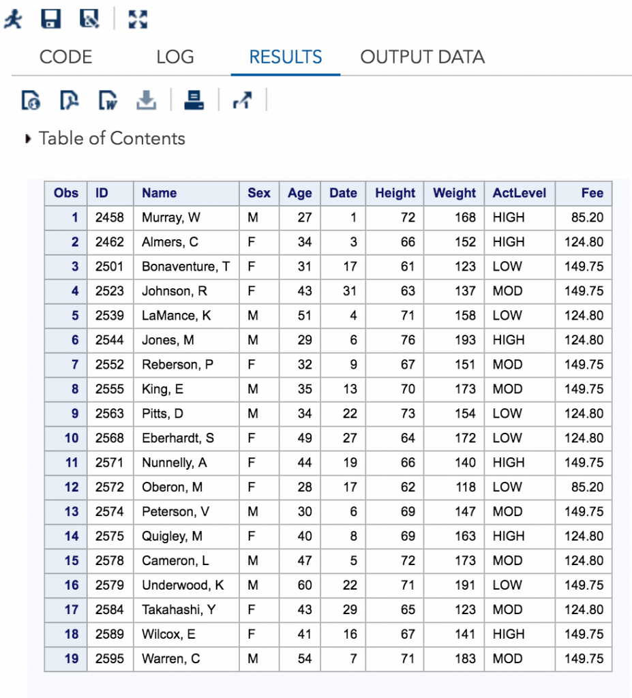Click Age value 60
The image size is (632, 698).
pyautogui.click(x=305, y=586)
